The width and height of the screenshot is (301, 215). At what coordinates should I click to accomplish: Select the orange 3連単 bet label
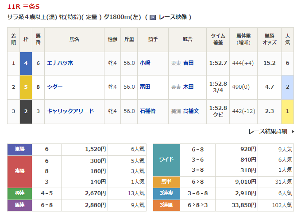click(166, 204)
